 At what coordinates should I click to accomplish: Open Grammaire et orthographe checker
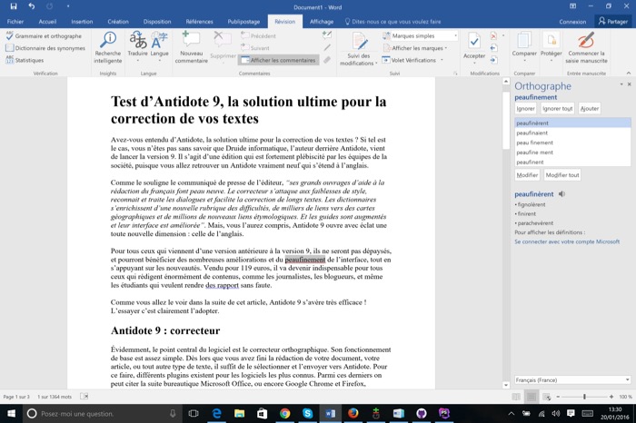pyautogui.click(x=41, y=35)
